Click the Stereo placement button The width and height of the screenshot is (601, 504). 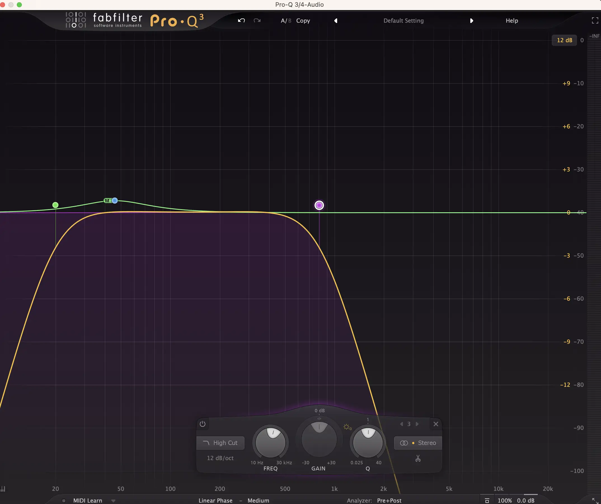pyautogui.click(x=418, y=443)
